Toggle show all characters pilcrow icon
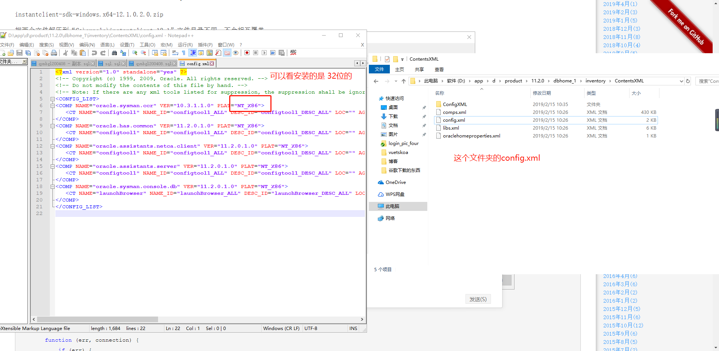This screenshot has height=351, width=719. 183,53
